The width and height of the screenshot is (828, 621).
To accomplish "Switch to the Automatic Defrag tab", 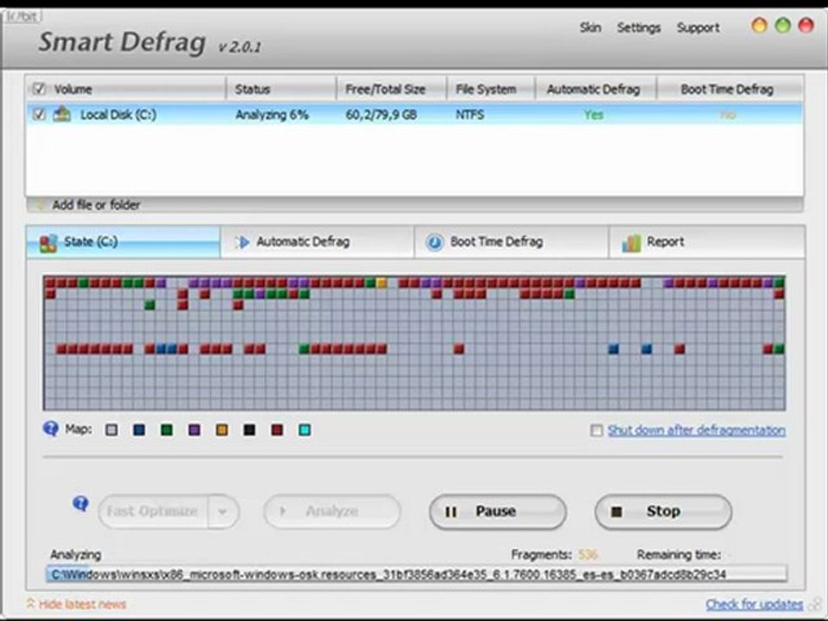I will coord(317,241).
